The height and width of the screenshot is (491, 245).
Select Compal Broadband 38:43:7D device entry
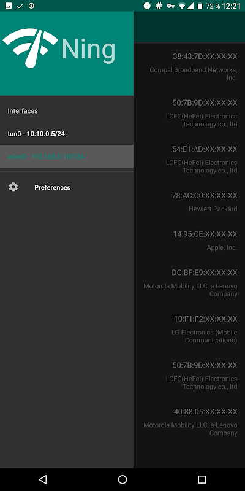[x=189, y=67]
